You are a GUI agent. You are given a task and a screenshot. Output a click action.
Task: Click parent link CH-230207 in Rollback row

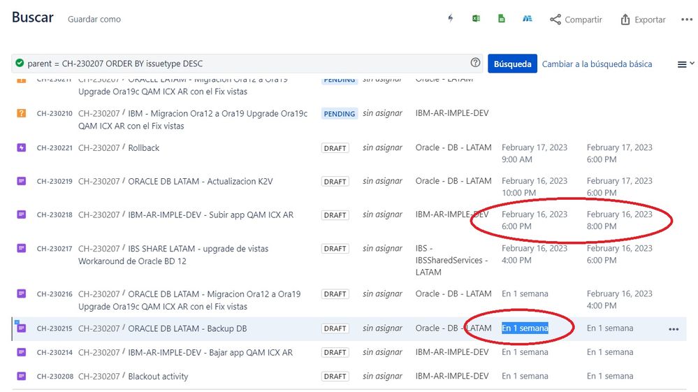click(x=99, y=147)
